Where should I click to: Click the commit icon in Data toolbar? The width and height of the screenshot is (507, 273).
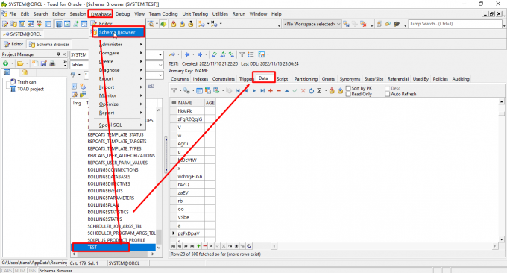pos(332,91)
